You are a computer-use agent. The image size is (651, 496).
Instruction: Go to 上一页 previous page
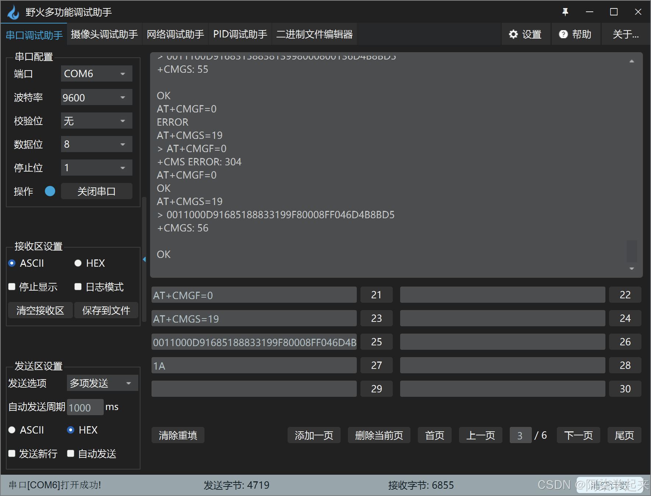coord(481,435)
